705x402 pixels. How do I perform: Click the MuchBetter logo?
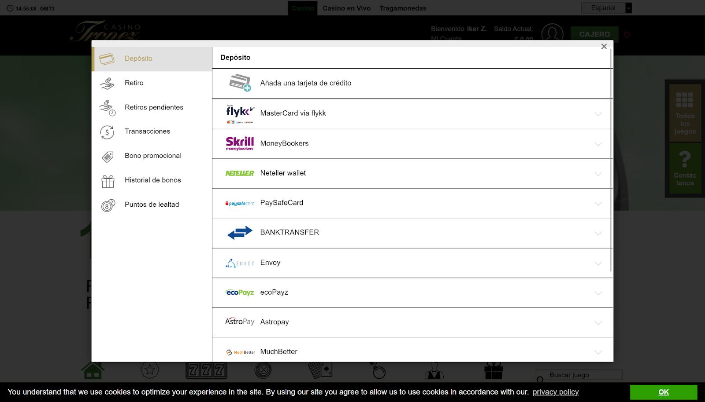tap(241, 352)
